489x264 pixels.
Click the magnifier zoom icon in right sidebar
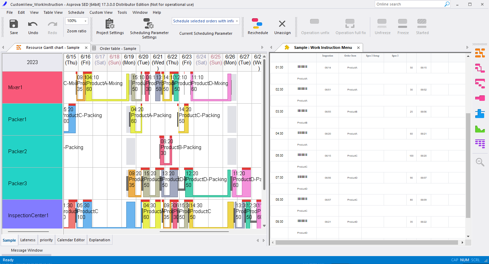[480, 162]
